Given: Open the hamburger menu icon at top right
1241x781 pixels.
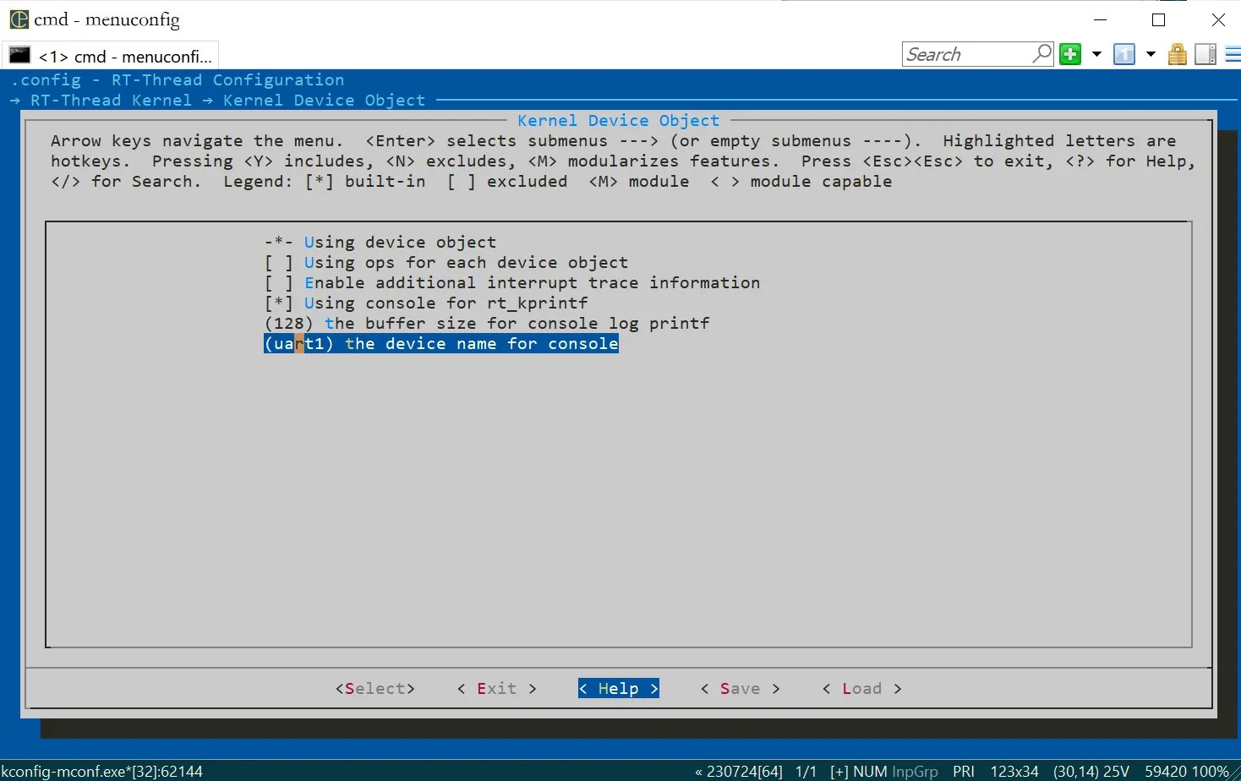Looking at the screenshot, I should tap(1233, 54).
